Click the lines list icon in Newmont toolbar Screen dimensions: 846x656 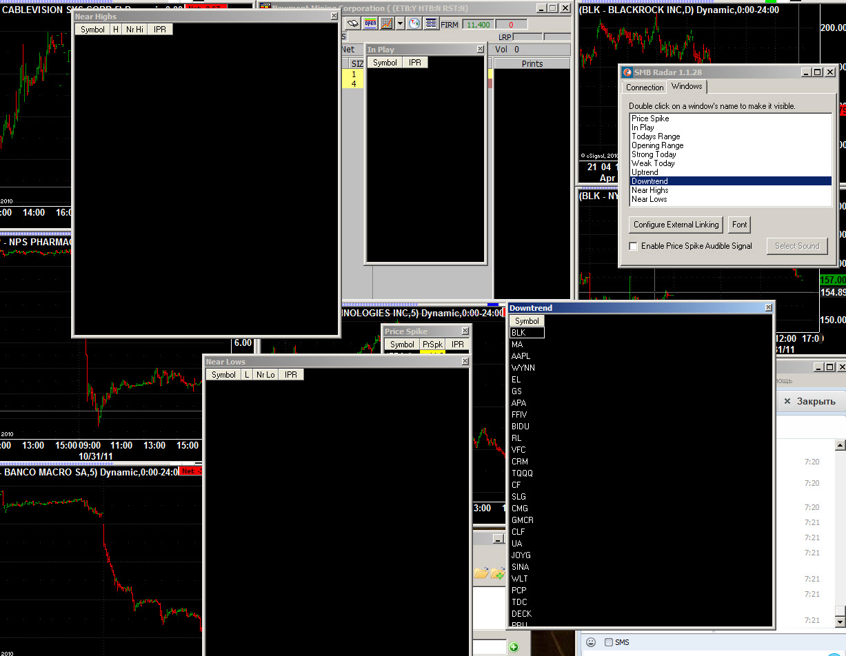(x=431, y=23)
